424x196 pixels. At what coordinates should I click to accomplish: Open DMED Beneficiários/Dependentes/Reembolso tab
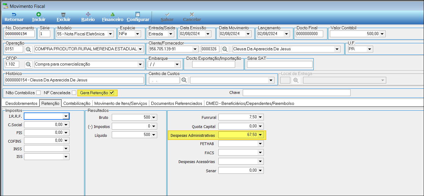tap(250, 103)
